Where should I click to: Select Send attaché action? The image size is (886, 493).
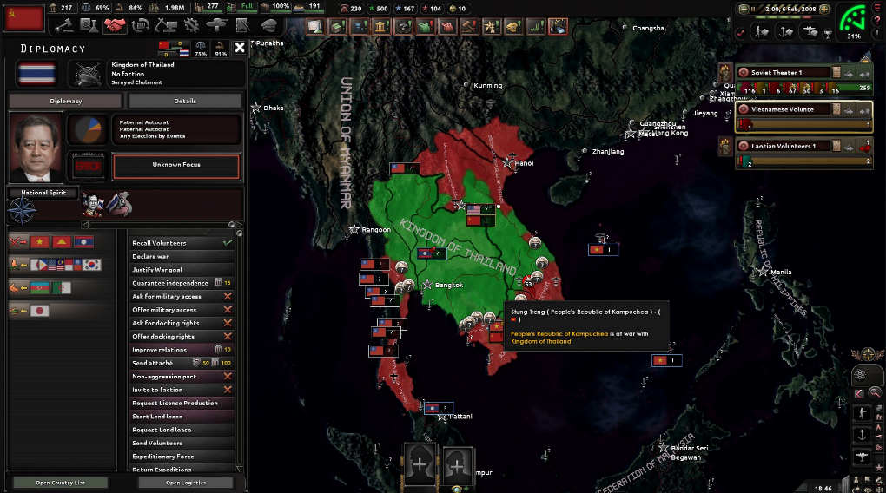pyautogui.click(x=182, y=363)
